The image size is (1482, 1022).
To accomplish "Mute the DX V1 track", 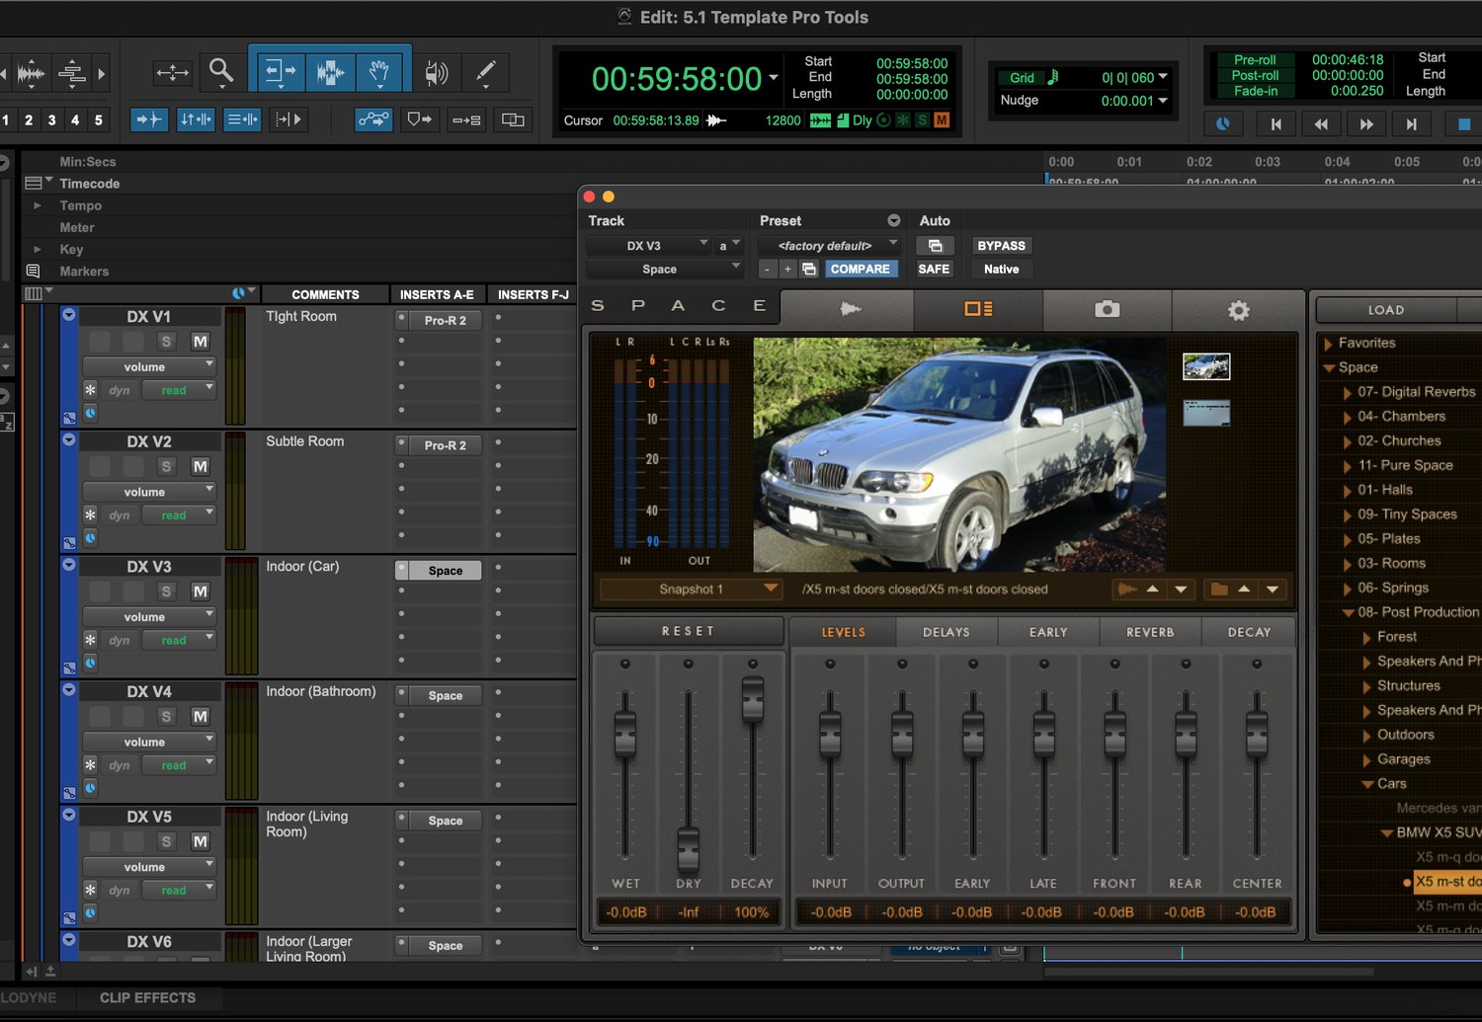I will [x=200, y=342].
